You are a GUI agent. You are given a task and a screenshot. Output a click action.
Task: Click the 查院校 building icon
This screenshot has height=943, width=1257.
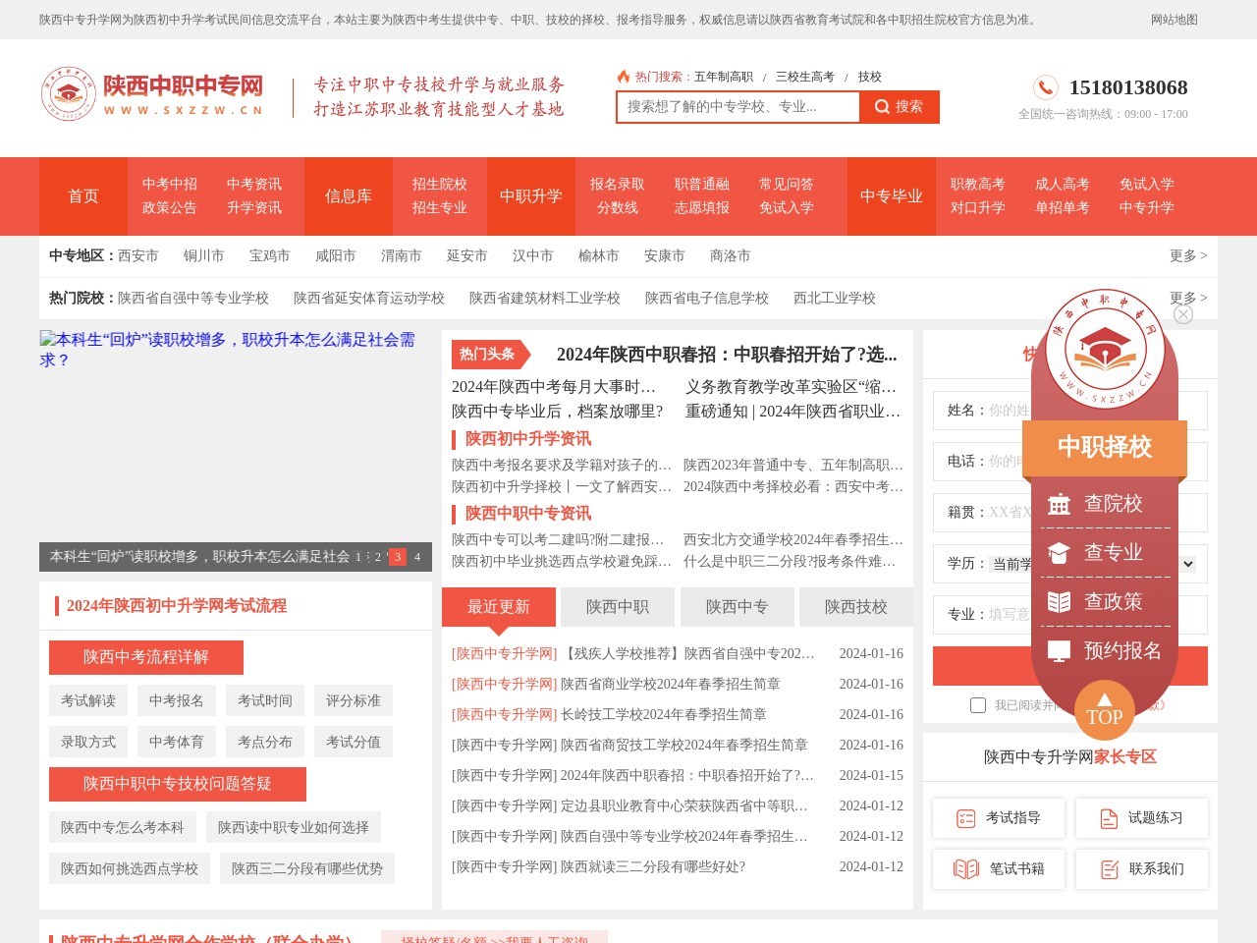(1059, 505)
